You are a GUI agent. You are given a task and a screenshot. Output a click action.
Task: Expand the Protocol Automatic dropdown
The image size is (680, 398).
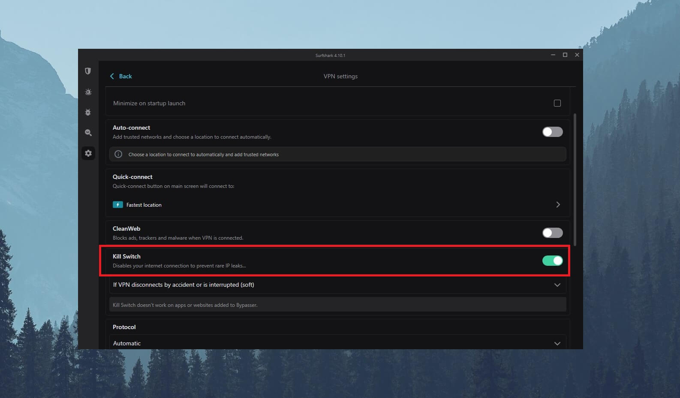tap(337, 343)
